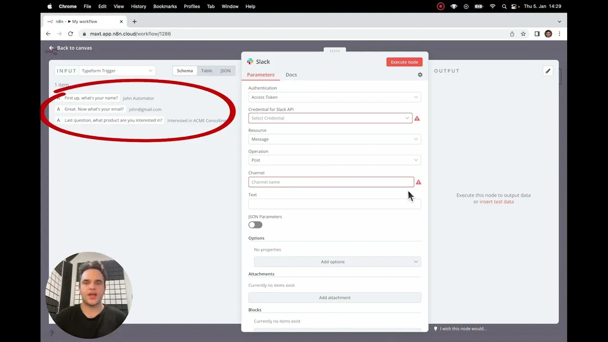The image size is (608, 342).
Task: Click the back arrow icon next to Back to canvas
Action: pos(51,48)
